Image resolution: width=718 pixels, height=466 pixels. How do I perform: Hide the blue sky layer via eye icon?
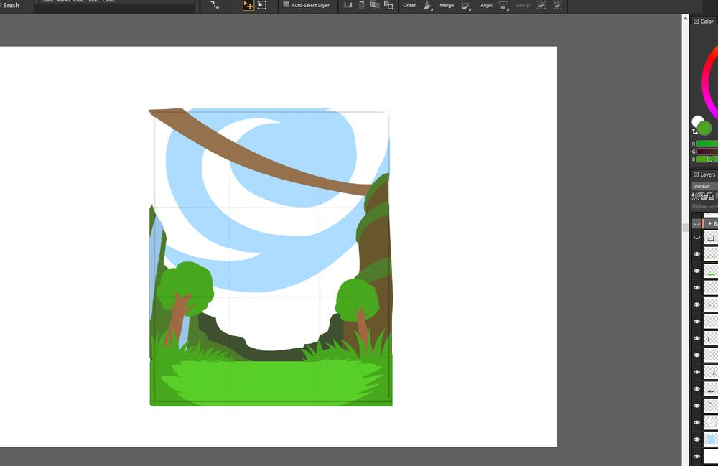[696, 439]
